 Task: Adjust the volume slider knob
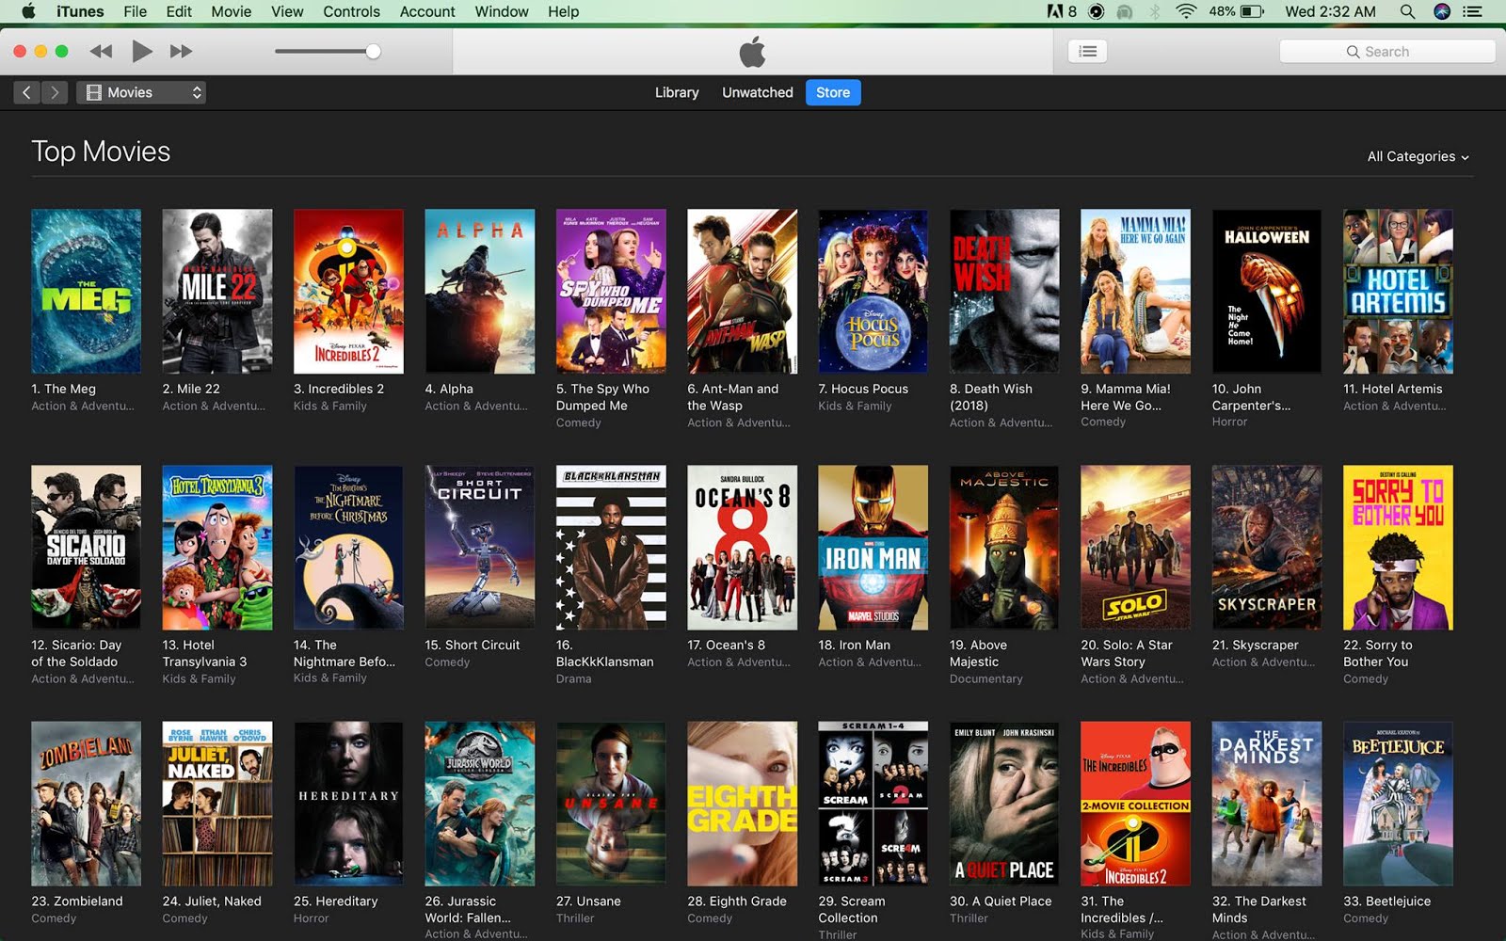[x=373, y=51]
